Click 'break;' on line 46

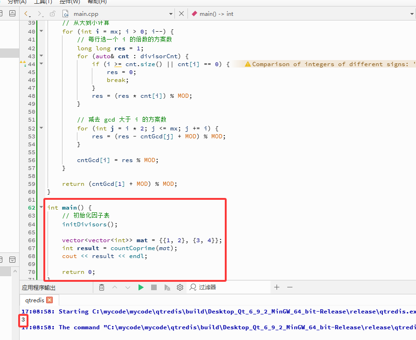118,80
